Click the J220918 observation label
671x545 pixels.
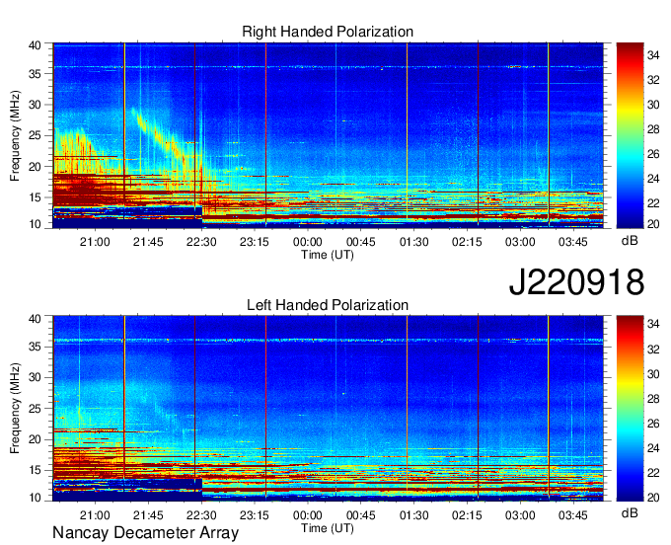point(576,281)
